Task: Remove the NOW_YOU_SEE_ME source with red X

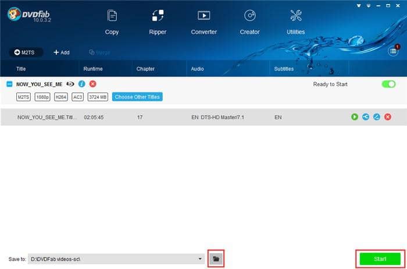Action: pos(92,84)
